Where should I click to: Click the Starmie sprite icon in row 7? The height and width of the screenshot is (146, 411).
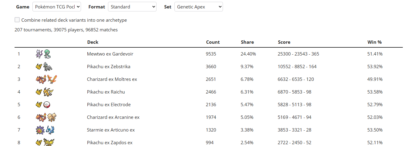click(x=40, y=130)
